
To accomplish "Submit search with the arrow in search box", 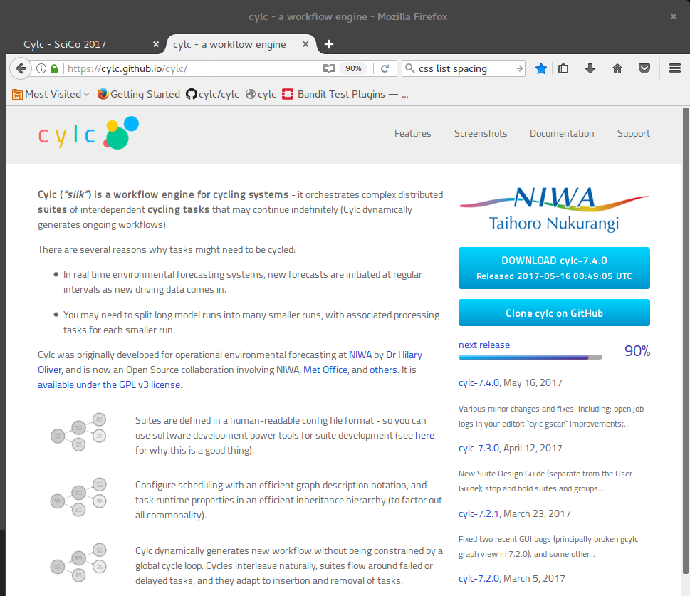I will 519,68.
